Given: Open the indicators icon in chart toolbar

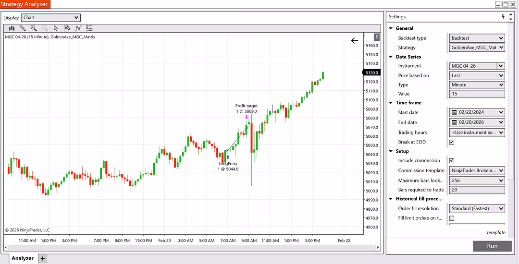Looking at the screenshot, I should 78,28.
